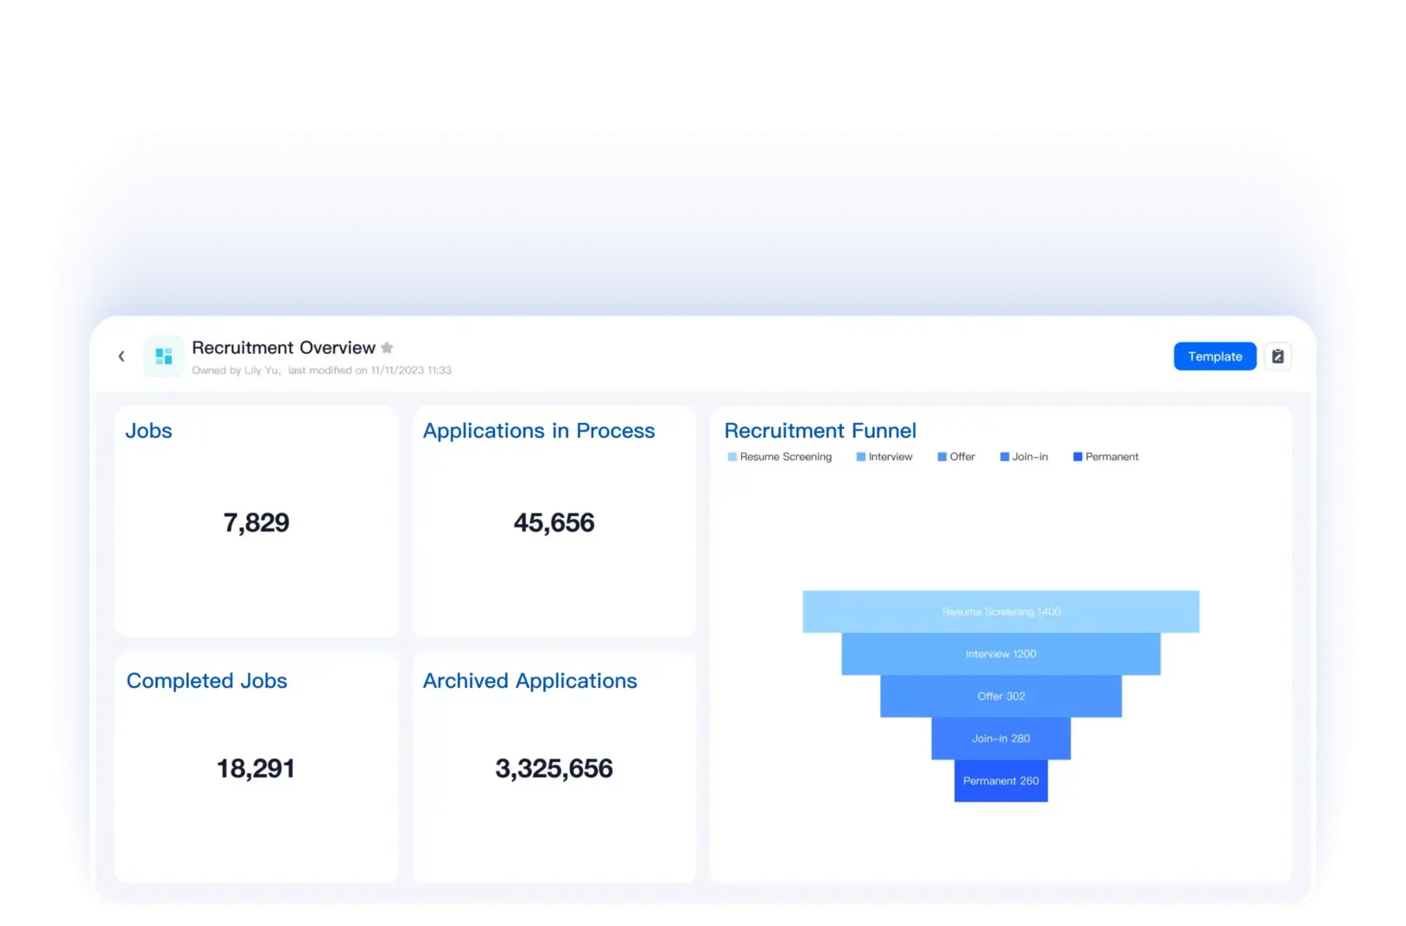Toggle the Join-in series visibility
Screen dimensions: 1406x926
[x=1024, y=456]
